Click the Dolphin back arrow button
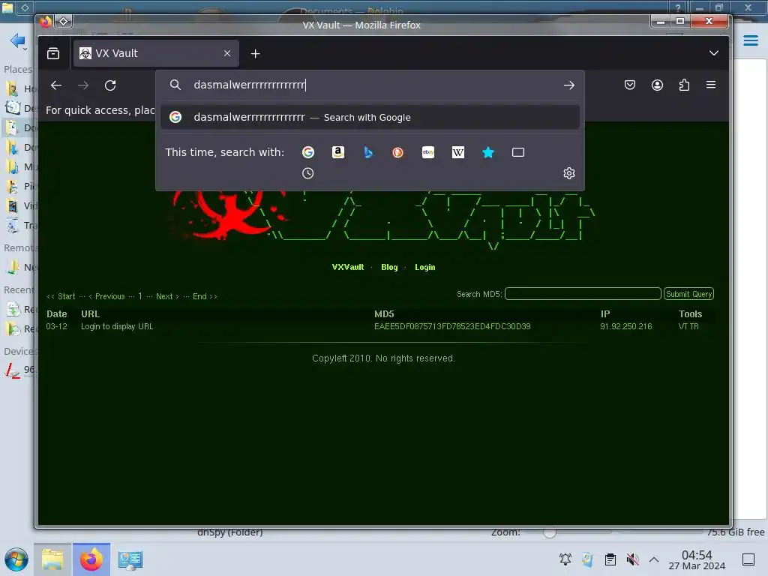 [17, 40]
